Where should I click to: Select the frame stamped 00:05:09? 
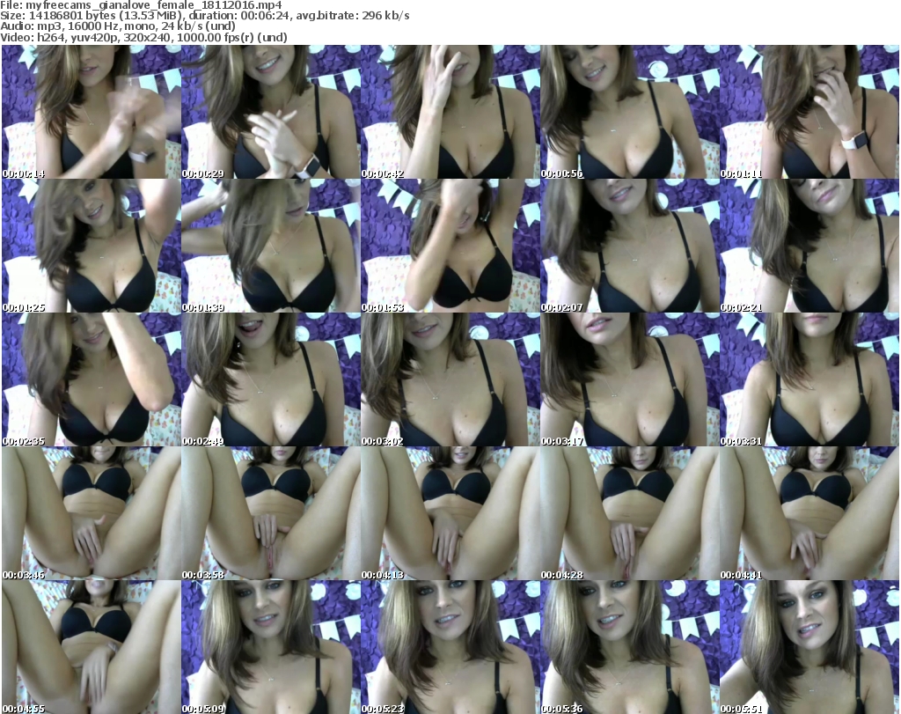[271, 647]
